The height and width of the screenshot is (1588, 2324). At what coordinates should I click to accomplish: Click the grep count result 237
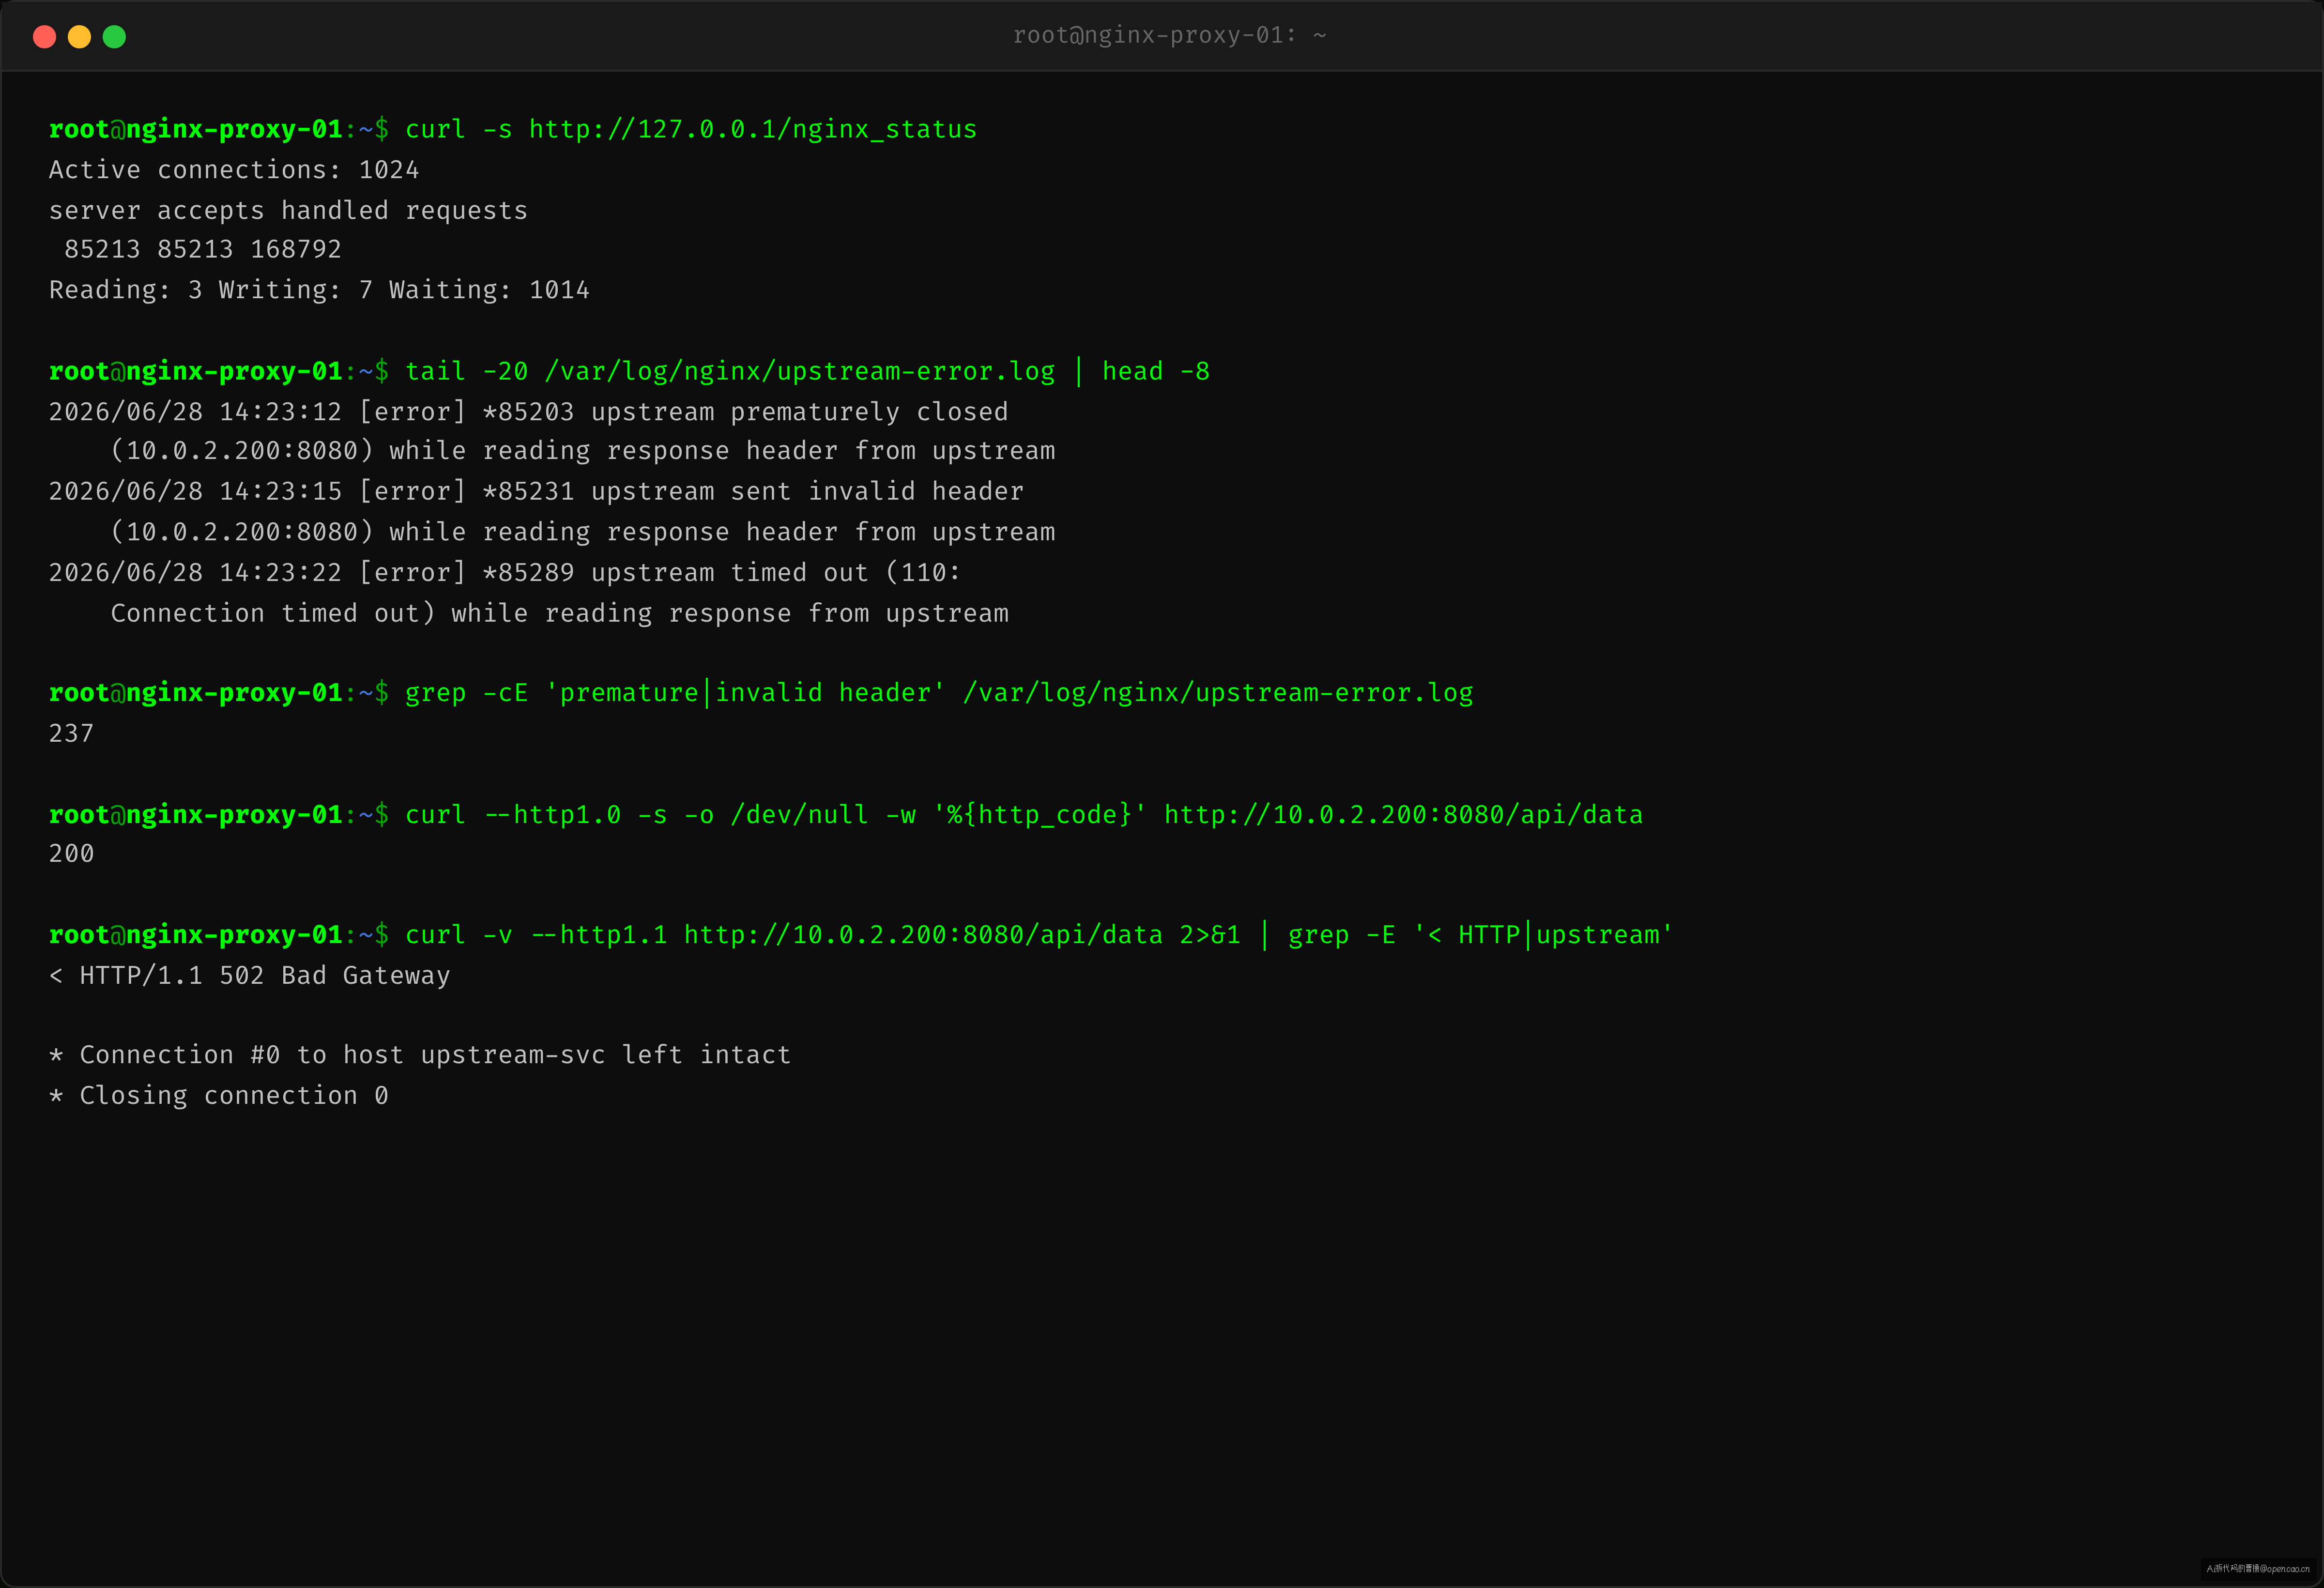(71, 734)
